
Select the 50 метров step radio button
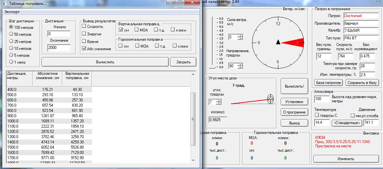pyautogui.click(x=11, y=34)
